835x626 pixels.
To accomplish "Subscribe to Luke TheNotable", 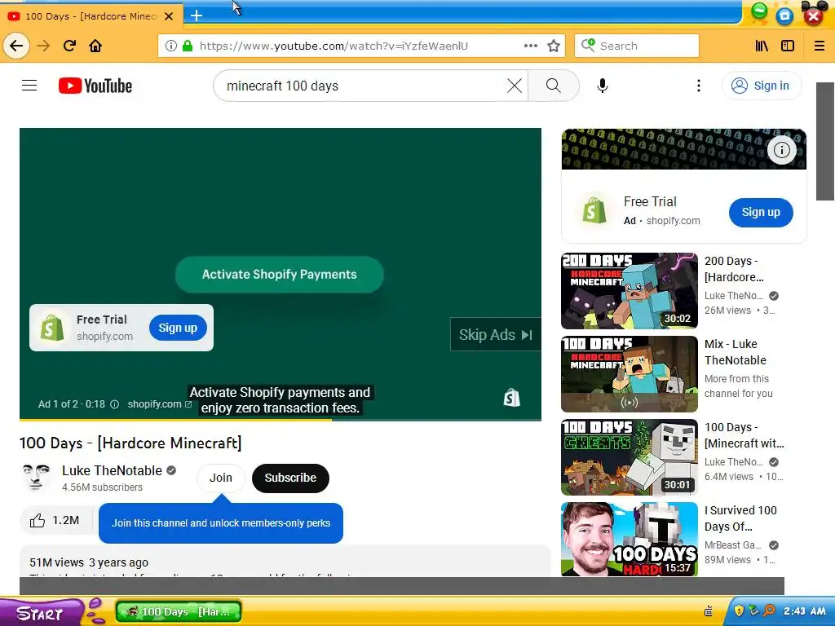I will 290,478.
